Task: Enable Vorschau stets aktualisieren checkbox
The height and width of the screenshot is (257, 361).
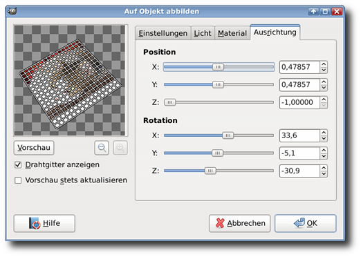Action: pyautogui.click(x=18, y=180)
